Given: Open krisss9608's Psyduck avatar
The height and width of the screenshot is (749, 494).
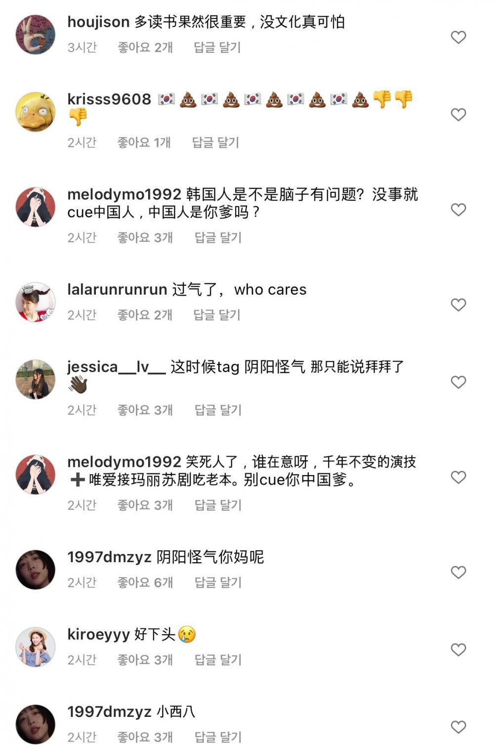Looking at the screenshot, I should [x=36, y=112].
